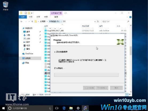Switch to details view icon in status bar
Image resolution: width=148 pixels, height=111 pixels.
click(127, 94)
